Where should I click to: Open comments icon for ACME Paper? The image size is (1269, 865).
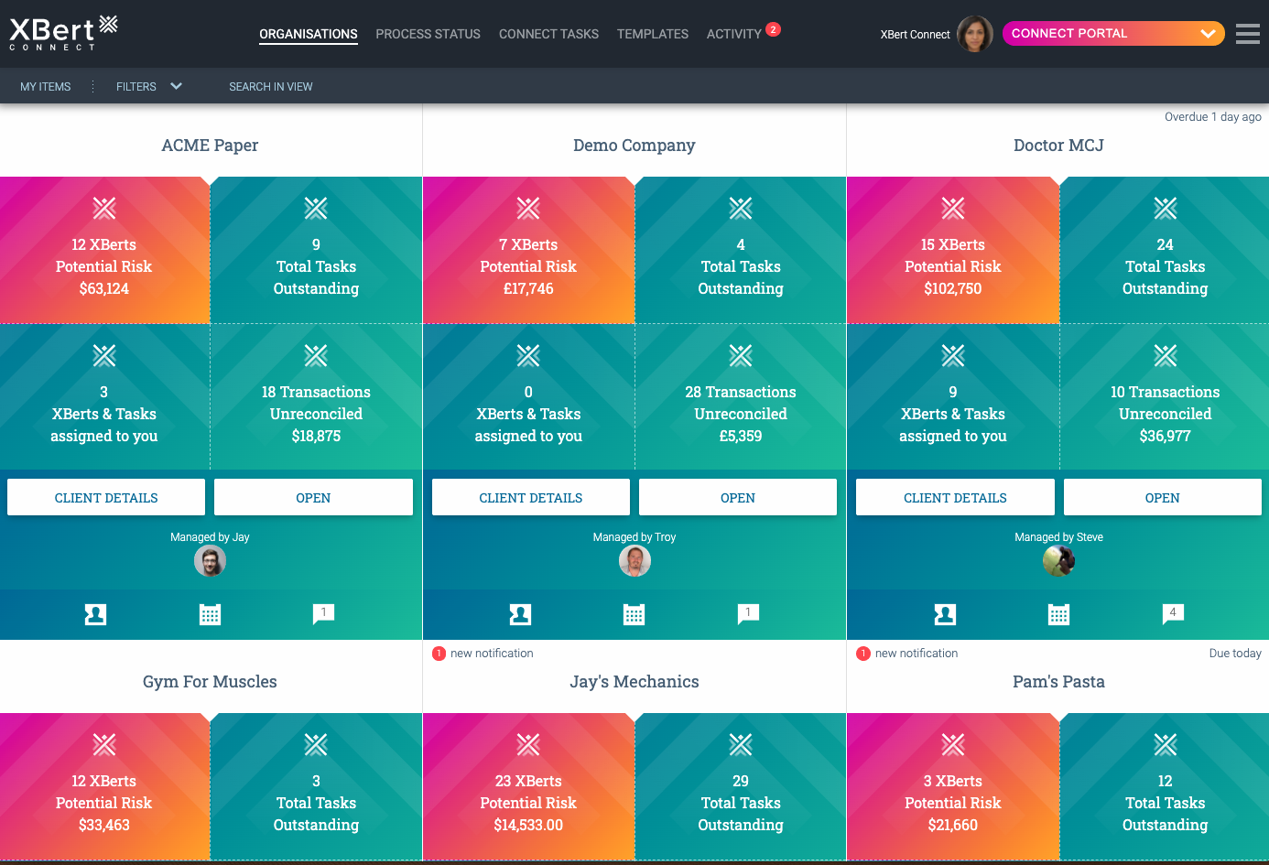(x=323, y=613)
